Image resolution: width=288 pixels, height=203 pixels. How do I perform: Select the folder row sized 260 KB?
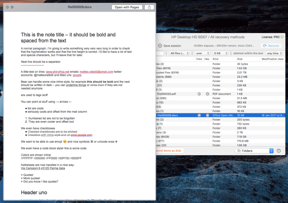click(221, 128)
